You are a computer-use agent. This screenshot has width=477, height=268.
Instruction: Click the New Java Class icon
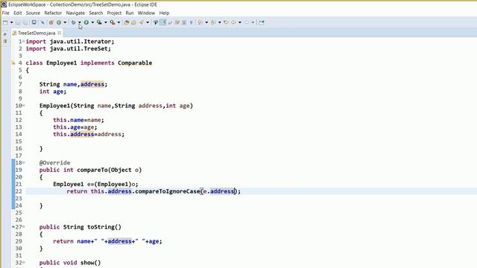59,22
